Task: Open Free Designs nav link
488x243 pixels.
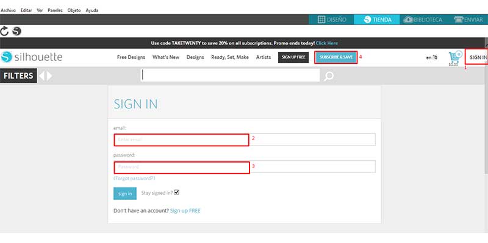Action: 131,57
